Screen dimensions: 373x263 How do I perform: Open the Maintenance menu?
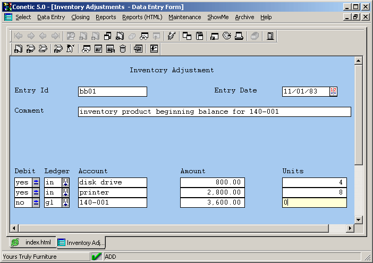(x=184, y=17)
